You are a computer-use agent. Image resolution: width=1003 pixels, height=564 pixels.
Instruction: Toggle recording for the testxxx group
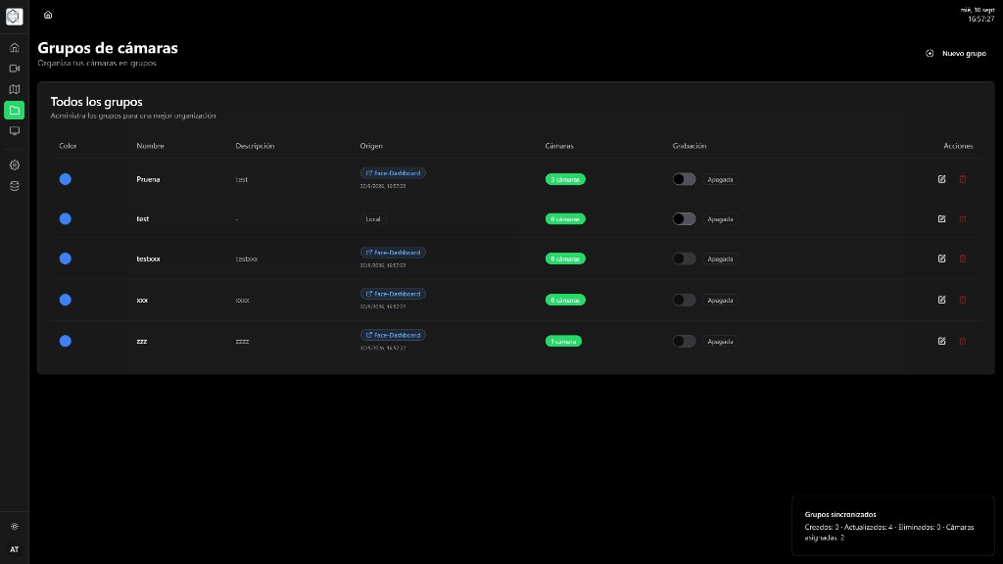[x=684, y=258]
